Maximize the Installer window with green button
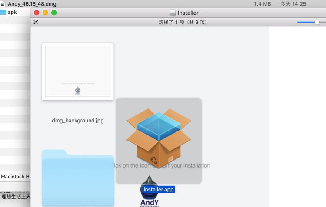This screenshot has height=207, width=326. click(x=54, y=13)
